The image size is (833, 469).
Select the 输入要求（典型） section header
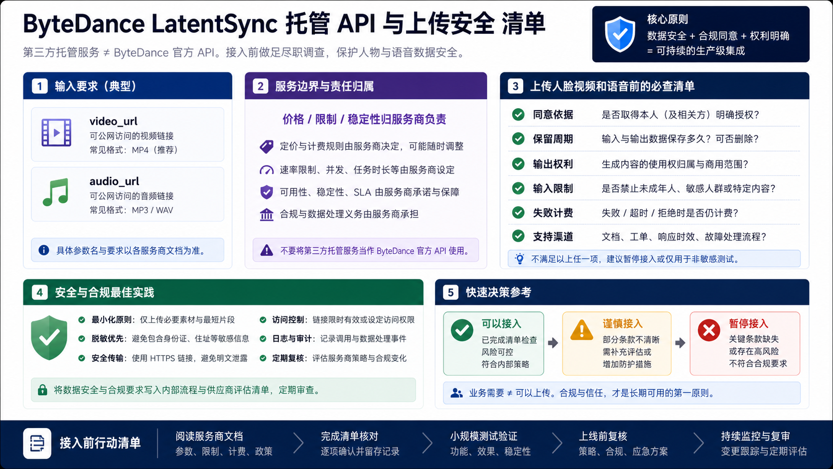tap(128, 86)
